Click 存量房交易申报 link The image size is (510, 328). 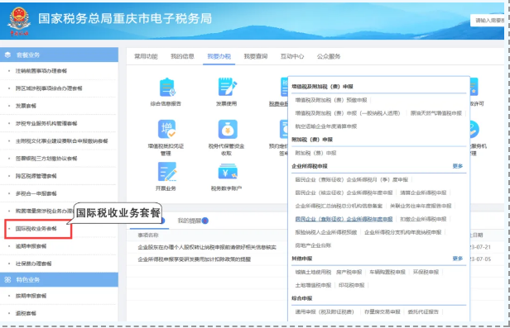(x=382, y=311)
